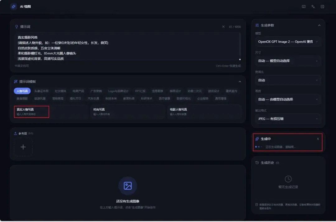336x222 pixels.
Task: Select the PPT汇报 template category
Action: (140, 91)
